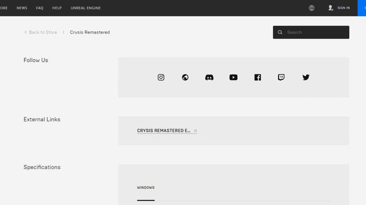Open the YouTube social link
Viewport: 366px width, 205px height.
[x=233, y=77]
